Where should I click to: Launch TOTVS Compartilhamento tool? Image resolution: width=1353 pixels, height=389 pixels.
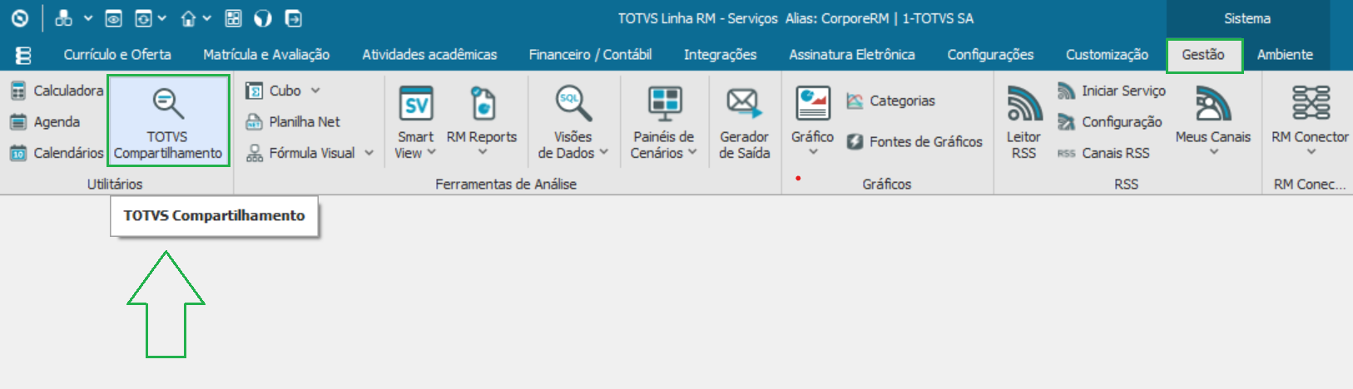point(168,121)
